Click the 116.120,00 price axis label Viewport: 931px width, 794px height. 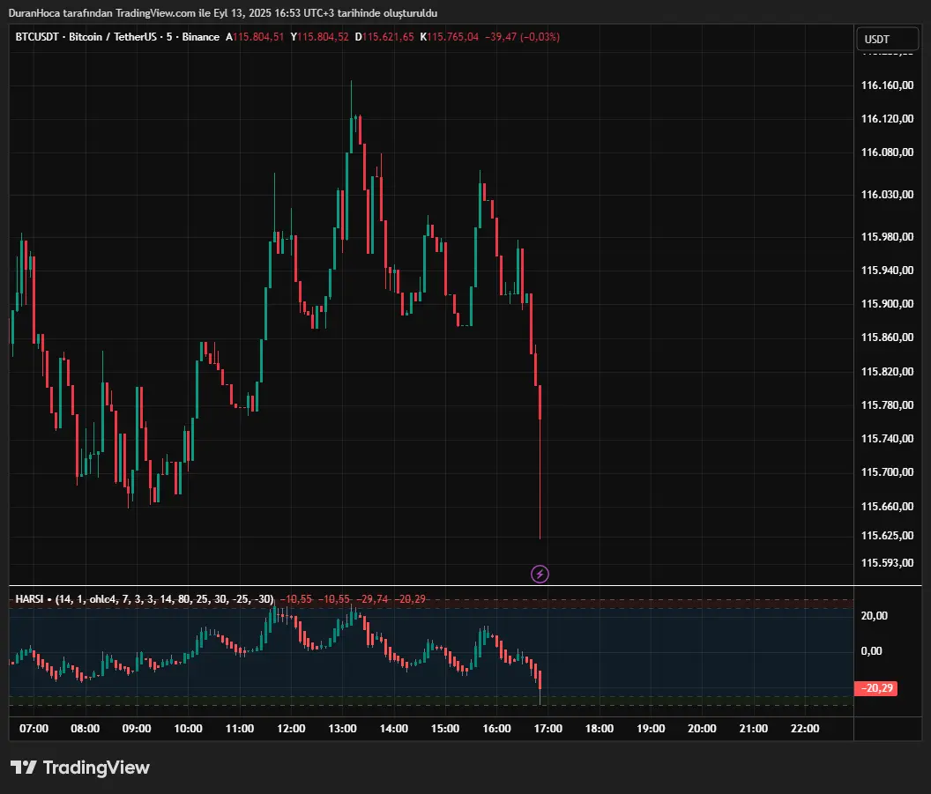(887, 119)
